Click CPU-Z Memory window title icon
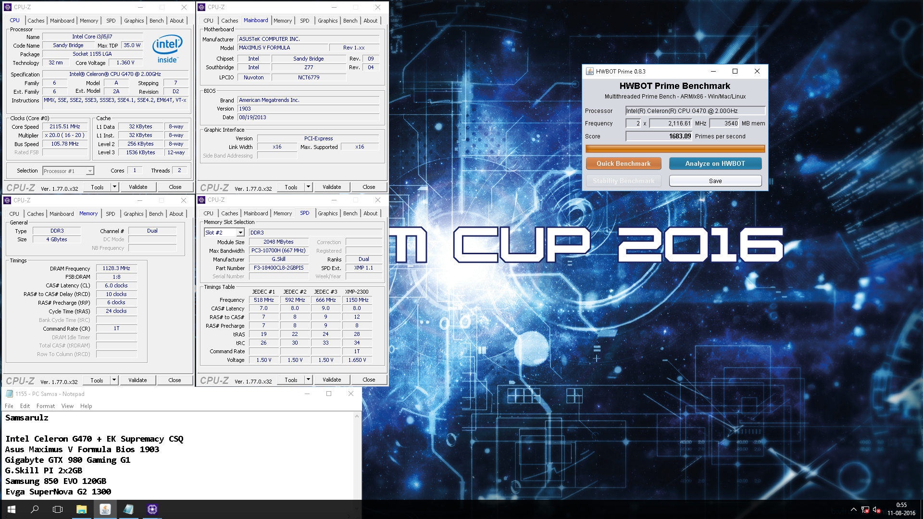 click(7, 200)
